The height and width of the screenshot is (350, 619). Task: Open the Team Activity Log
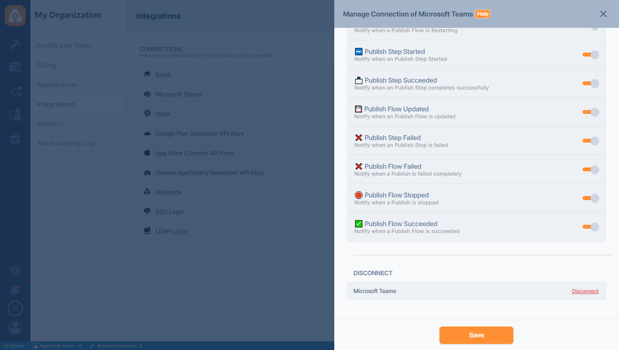point(66,143)
